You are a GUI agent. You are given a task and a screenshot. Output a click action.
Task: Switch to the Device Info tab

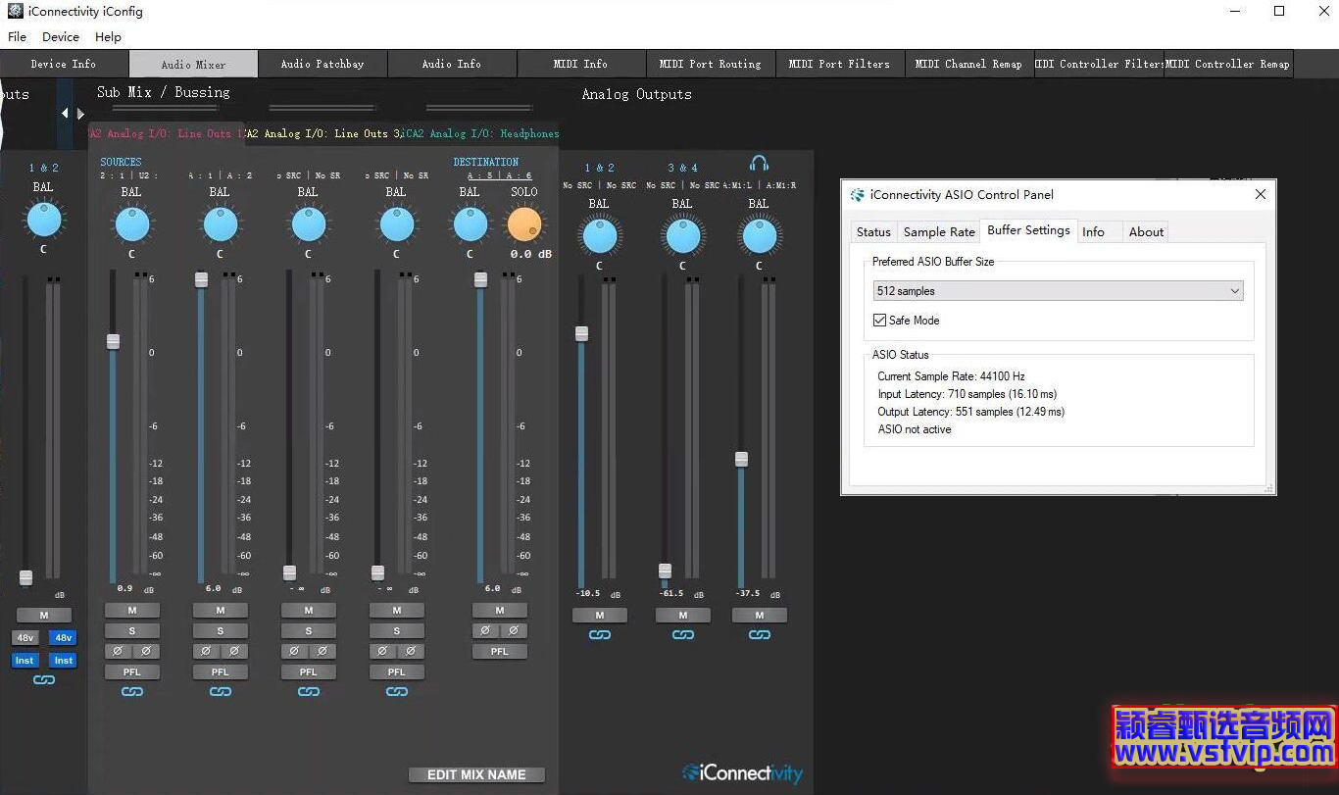(x=64, y=64)
